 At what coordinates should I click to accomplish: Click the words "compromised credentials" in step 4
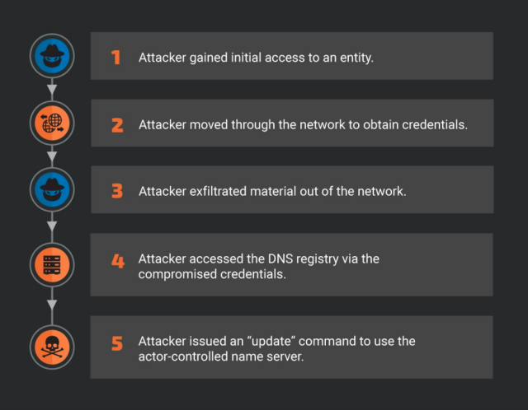(212, 274)
